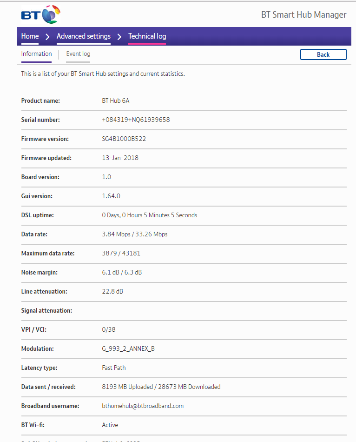Select the Information tab
The width and height of the screenshot is (356, 442).
[x=36, y=54]
